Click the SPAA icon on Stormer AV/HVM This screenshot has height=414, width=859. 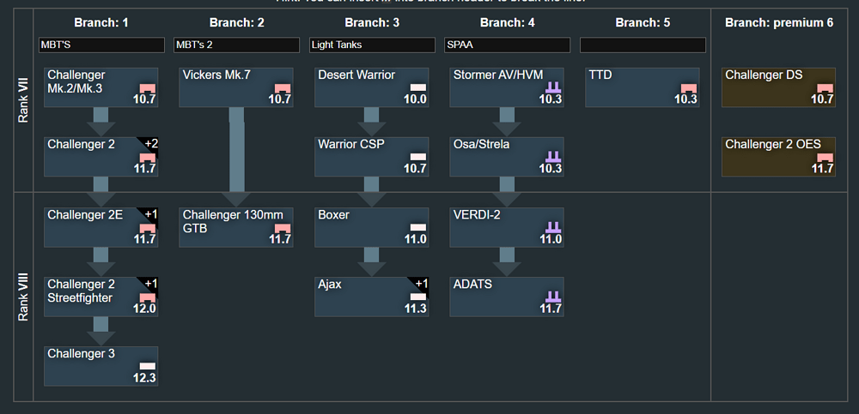click(x=553, y=87)
